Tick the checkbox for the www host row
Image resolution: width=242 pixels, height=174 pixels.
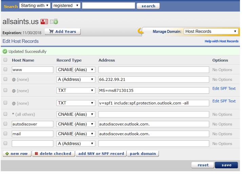tap(5, 70)
